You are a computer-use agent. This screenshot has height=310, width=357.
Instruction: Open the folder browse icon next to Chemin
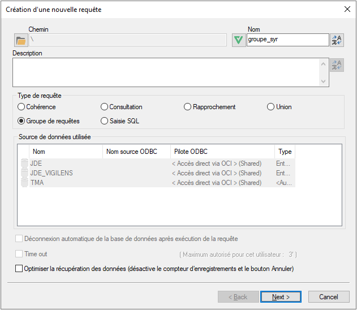click(21, 40)
